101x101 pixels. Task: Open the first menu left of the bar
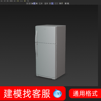pyautogui.click(x=2, y=1)
